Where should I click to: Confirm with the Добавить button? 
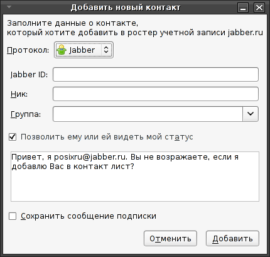click(x=232, y=238)
